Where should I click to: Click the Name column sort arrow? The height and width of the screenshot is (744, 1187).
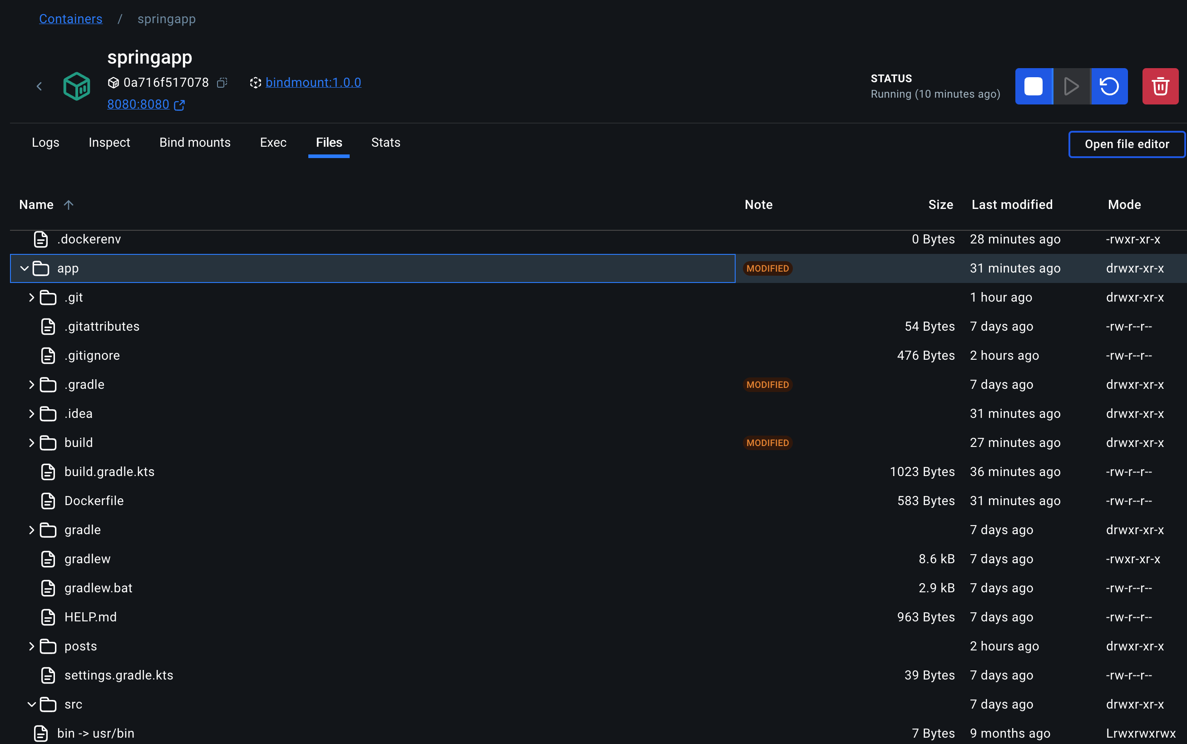click(x=69, y=205)
